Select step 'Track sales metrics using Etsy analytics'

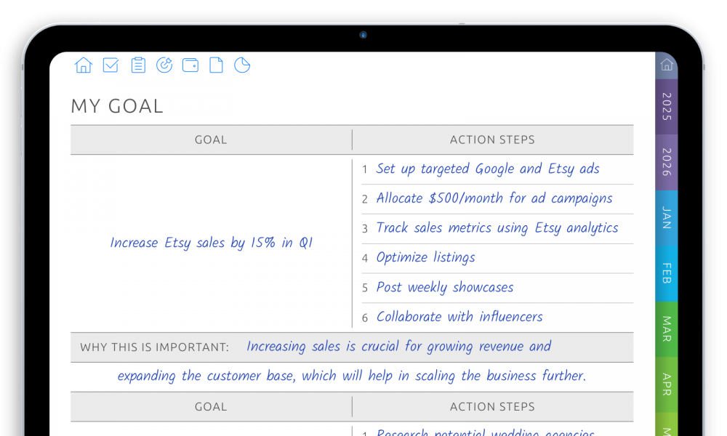(497, 228)
